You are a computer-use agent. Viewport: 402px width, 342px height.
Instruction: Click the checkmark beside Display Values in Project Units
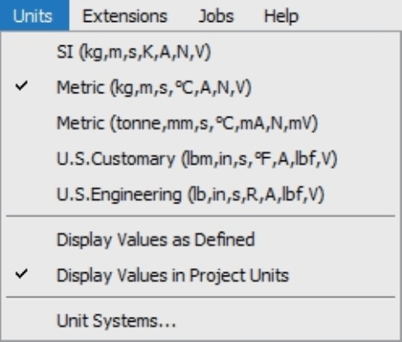pos(22,274)
